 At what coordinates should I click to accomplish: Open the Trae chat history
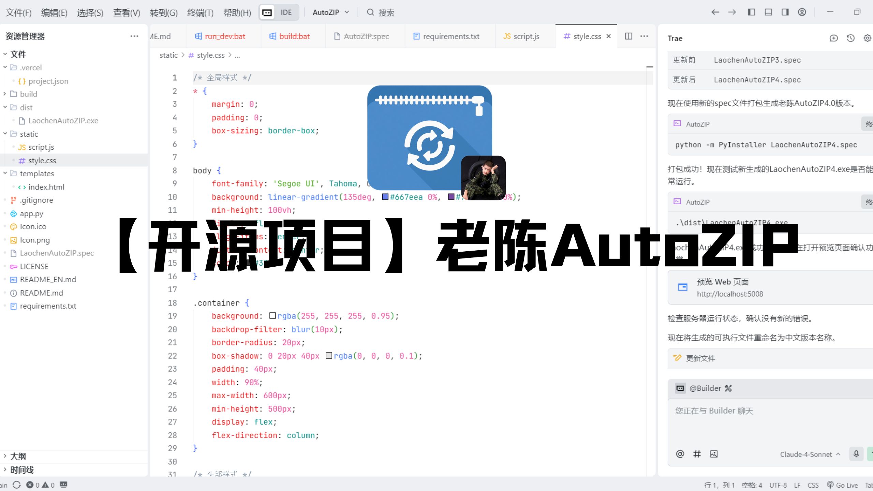(850, 38)
